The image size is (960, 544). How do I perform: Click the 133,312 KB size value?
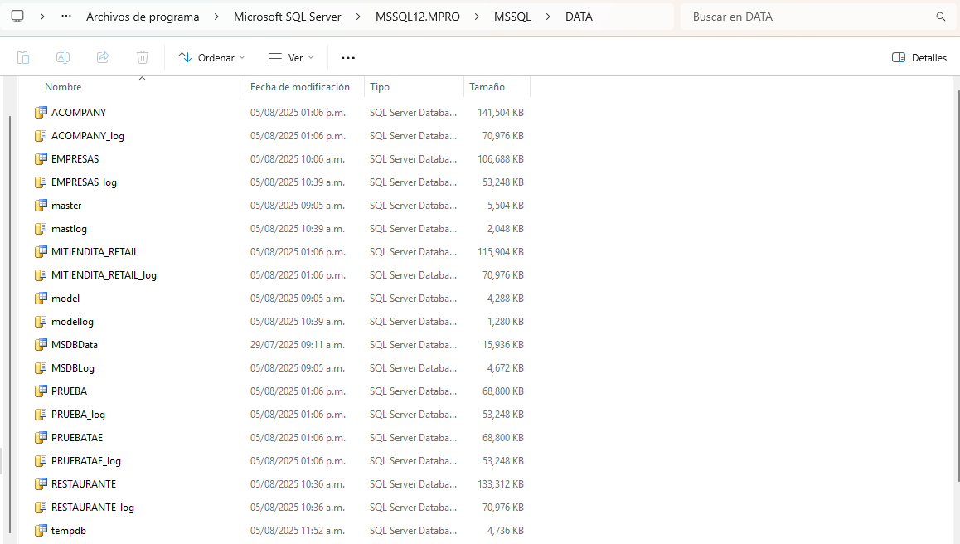[501, 484]
